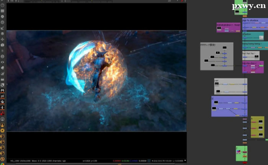Image resolution: width=268 pixels, height=165 pixels.
Task: Select the 'yan' backdrop label
Action: pos(216,80)
